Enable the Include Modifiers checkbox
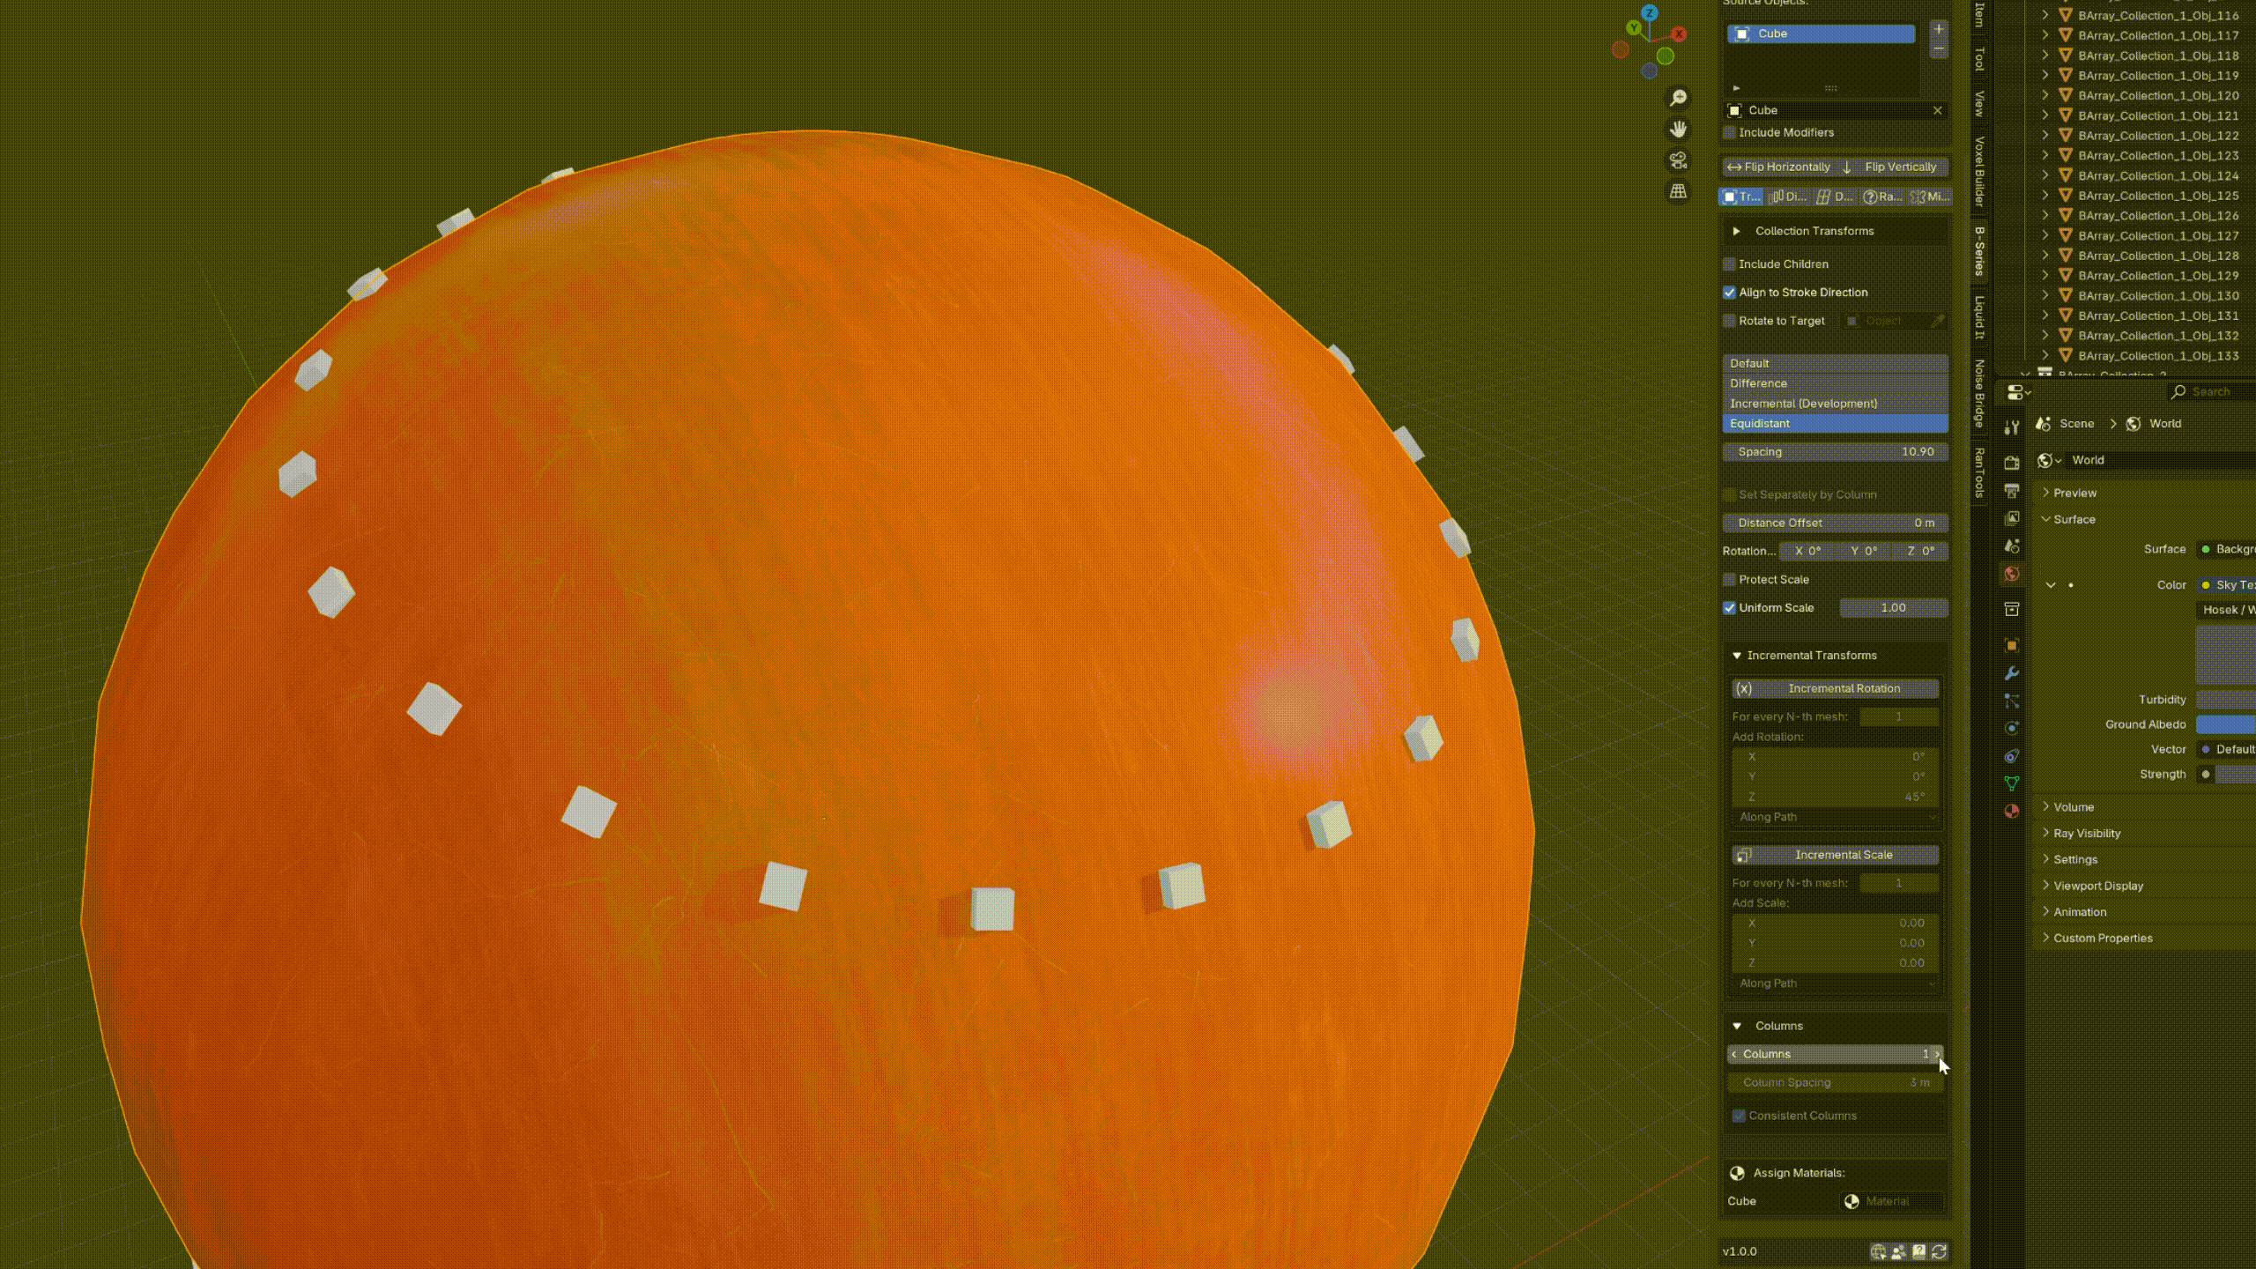The image size is (2256, 1269). tap(1730, 132)
